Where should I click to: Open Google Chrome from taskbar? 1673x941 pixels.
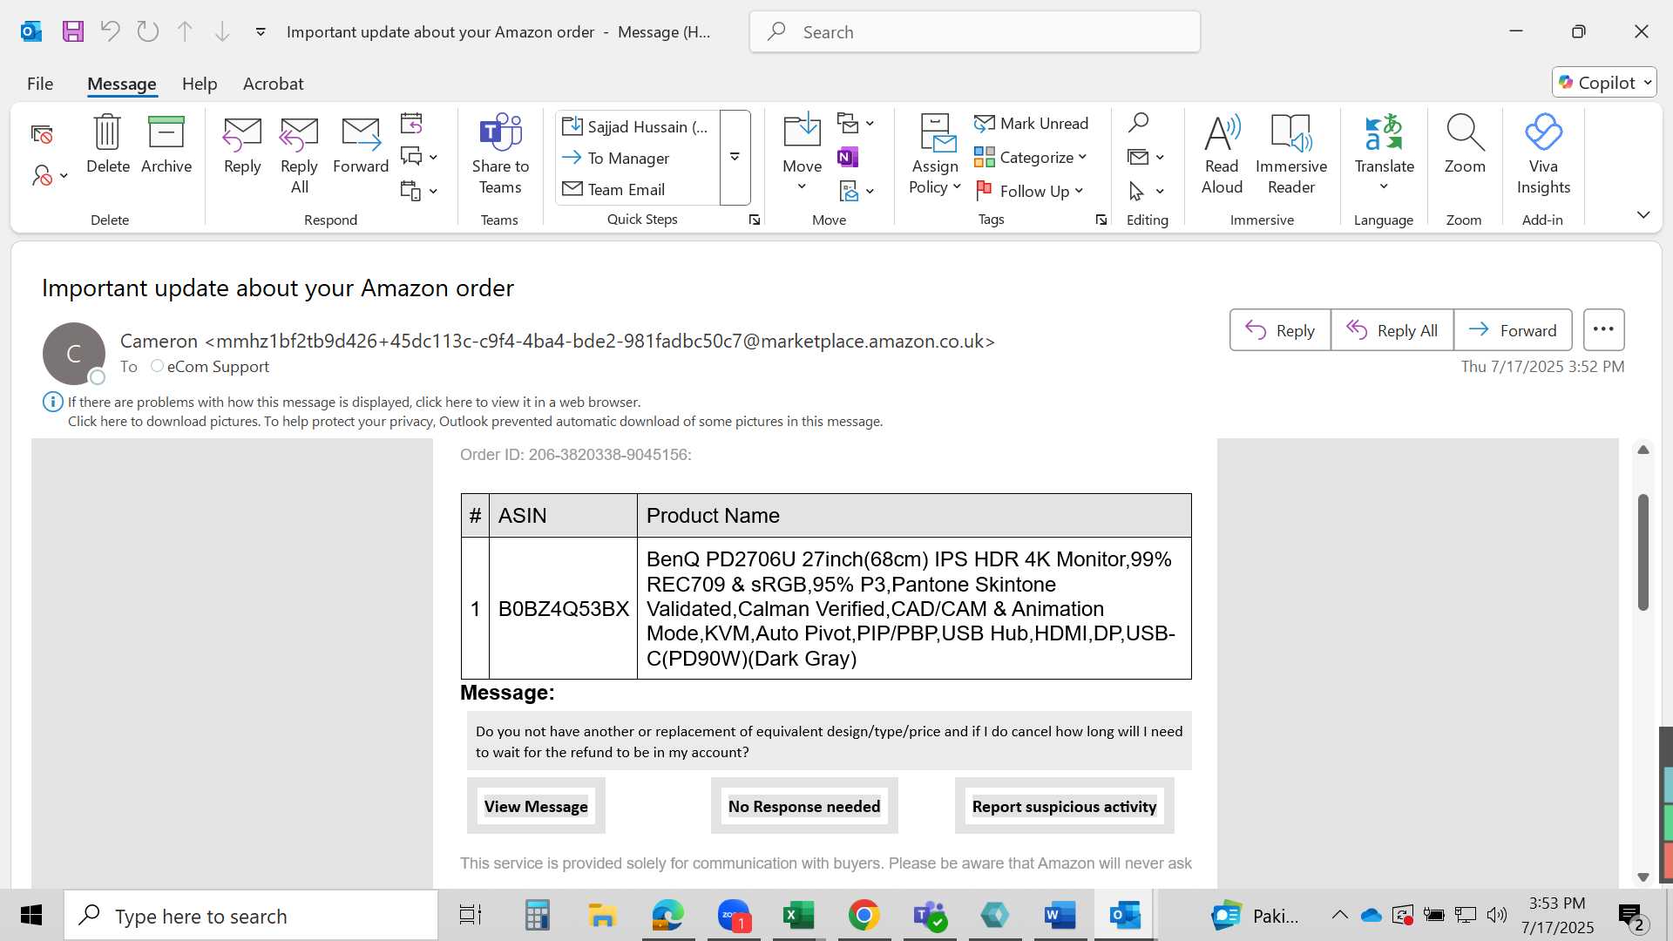(x=864, y=915)
